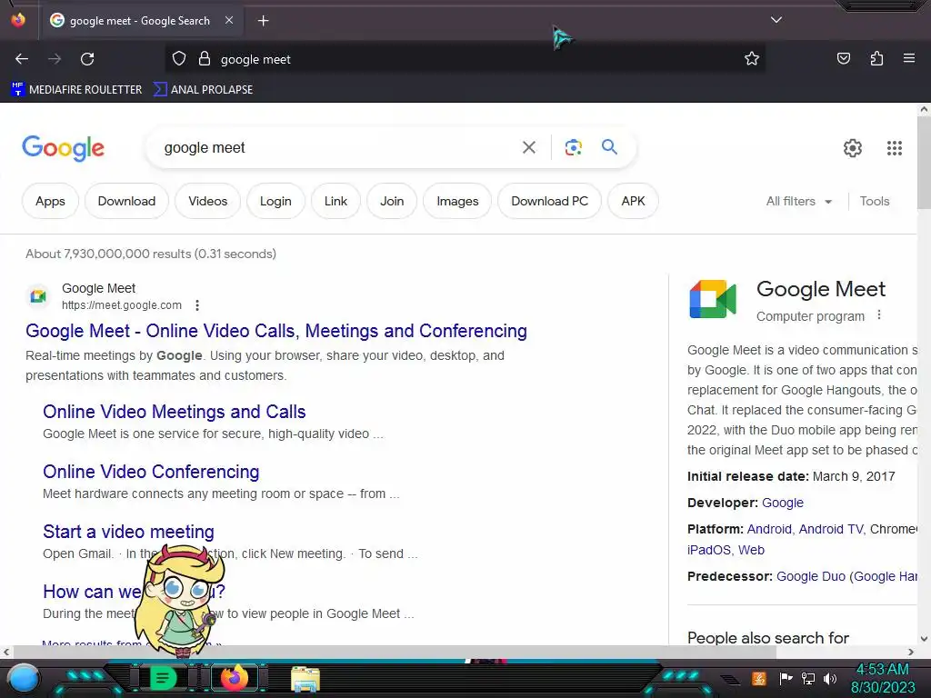The width and height of the screenshot is (931, 698).
Task: Open a new browser tab
Action: pos(263,21)
